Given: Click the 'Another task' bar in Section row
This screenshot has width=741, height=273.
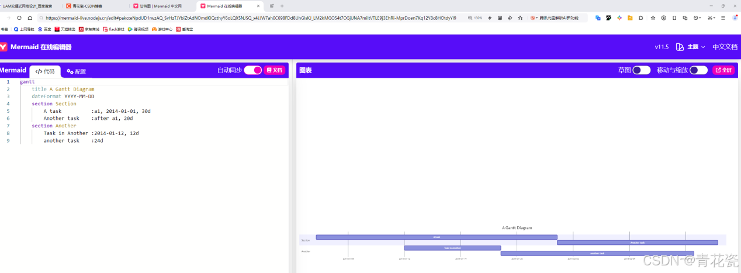Looking at the screenshot, I should click(638, 242).
